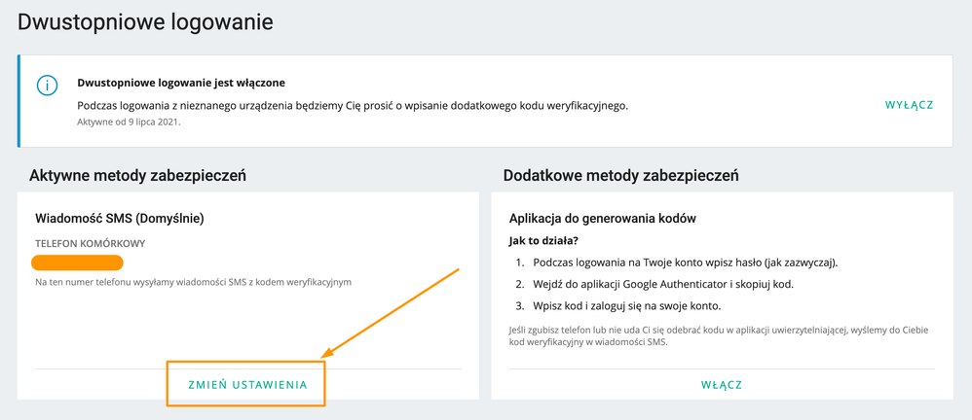The height and width of the screenshot is (420, 972).
Task: Click the note about SMS verification number
Action: (194, 283)
